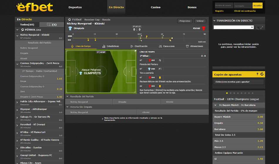Click the shirt icon of Alineaciones
279x164 pixels.
[x=187, y=46]
